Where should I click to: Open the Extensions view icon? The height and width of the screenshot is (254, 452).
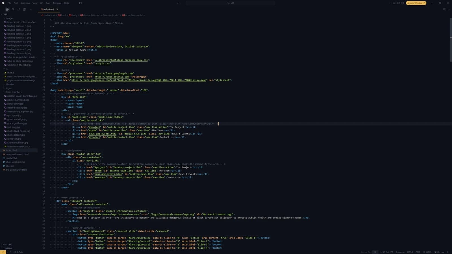click(24, 9)
